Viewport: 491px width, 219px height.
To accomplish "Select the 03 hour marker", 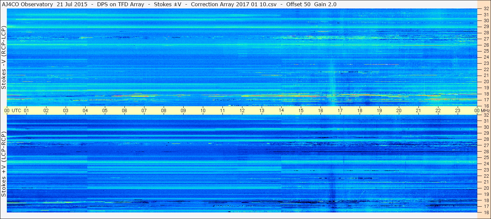I will (x=66, y=110).
